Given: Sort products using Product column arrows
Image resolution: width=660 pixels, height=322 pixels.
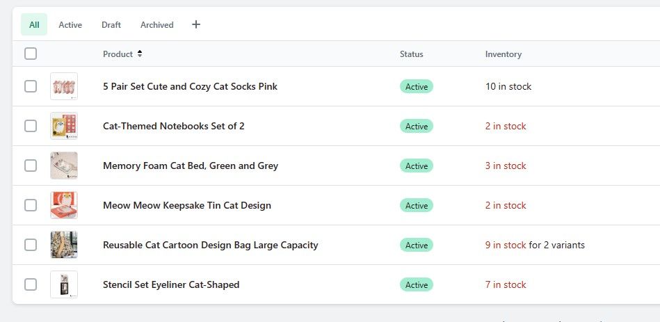Looking at the screenshot, I should click(139, 54).
